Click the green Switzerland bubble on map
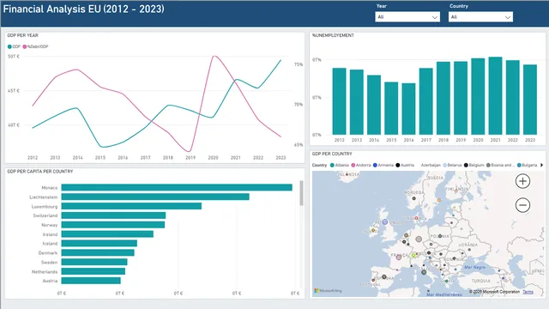This screenshot has width=549, height=309. pos(413,256)
